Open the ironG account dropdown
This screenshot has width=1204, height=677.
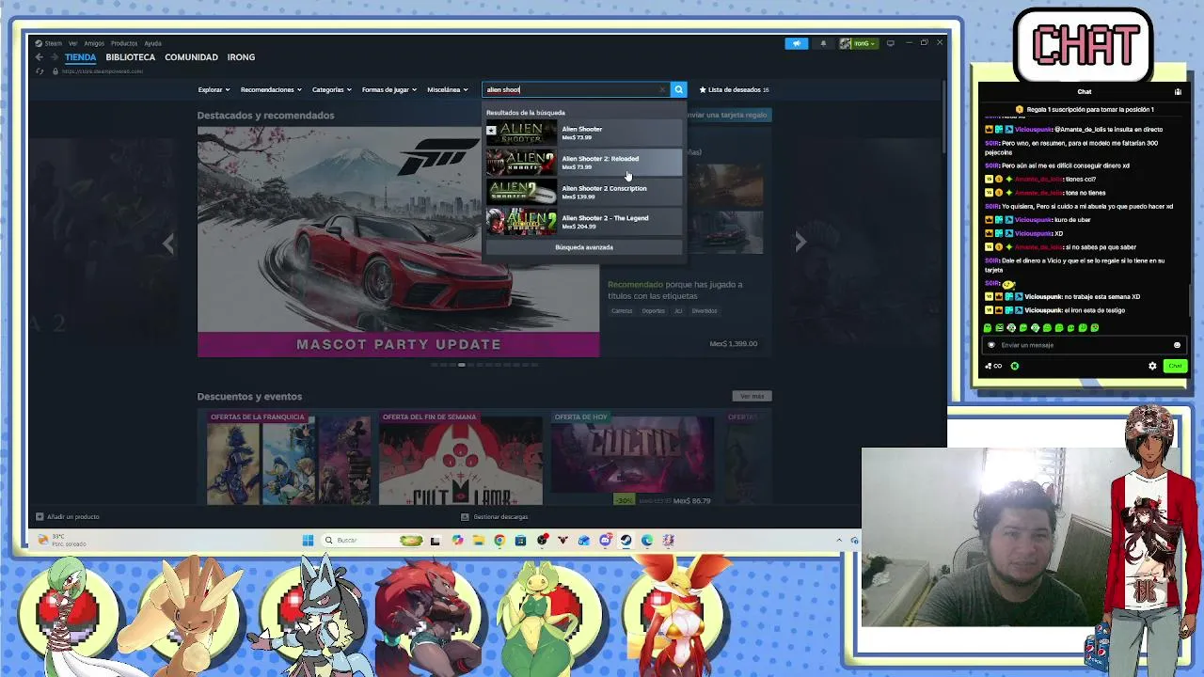pos(858,43)
